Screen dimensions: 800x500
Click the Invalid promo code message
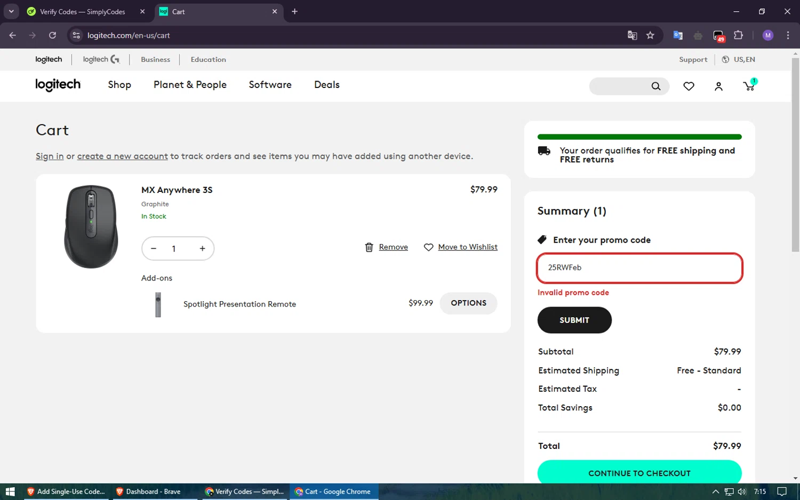573,293
